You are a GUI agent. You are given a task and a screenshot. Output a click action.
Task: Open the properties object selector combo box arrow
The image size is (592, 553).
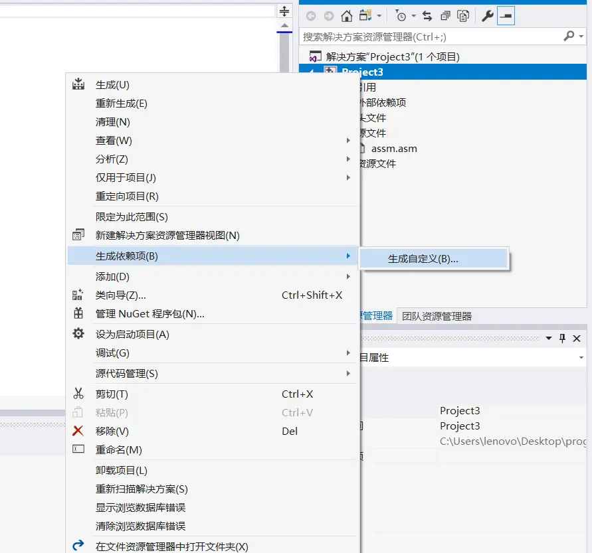(581, 357)
